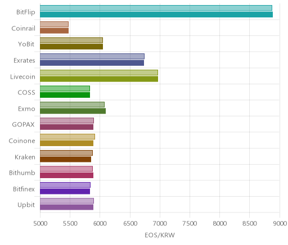Click the COSS bright green bar
The image size is (288, 245).
tap(65, 95)
